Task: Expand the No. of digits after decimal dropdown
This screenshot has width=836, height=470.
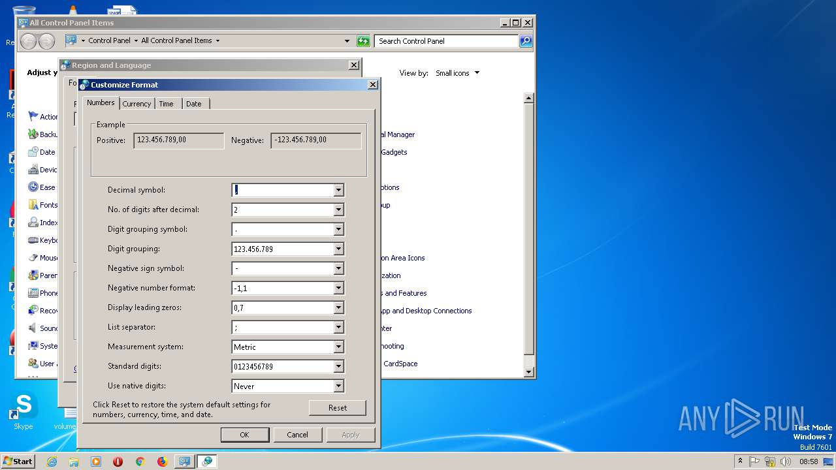Action: coord(338,210)
